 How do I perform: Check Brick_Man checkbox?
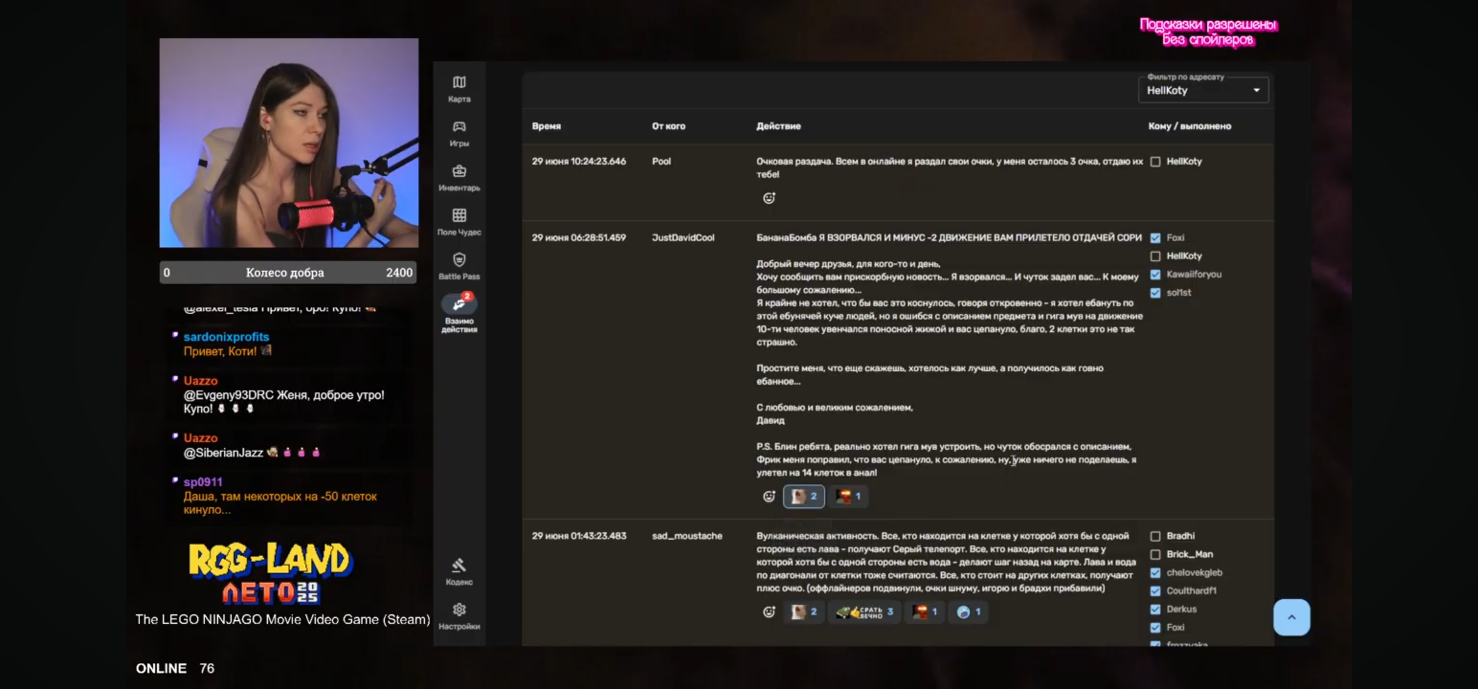pos(1155,555)
